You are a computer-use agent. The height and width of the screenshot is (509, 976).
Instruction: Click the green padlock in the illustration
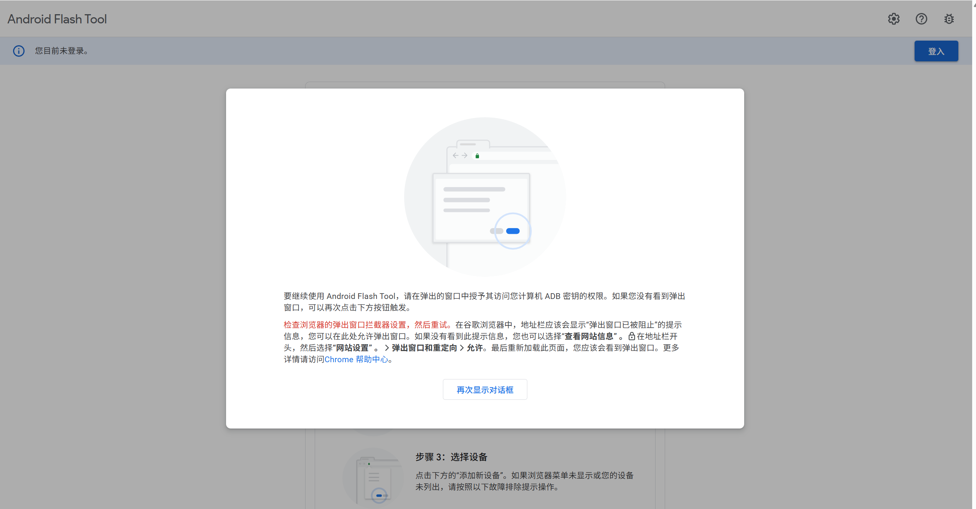(477, 156)
